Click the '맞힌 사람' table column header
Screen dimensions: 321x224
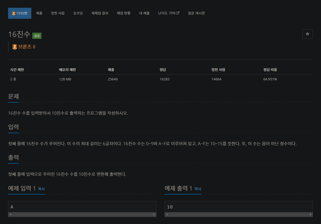coord(218,70)
